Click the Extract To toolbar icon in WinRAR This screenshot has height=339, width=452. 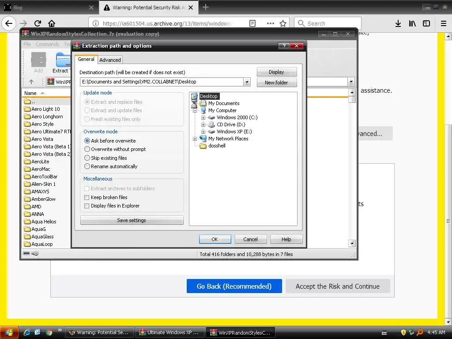[61, 63]
